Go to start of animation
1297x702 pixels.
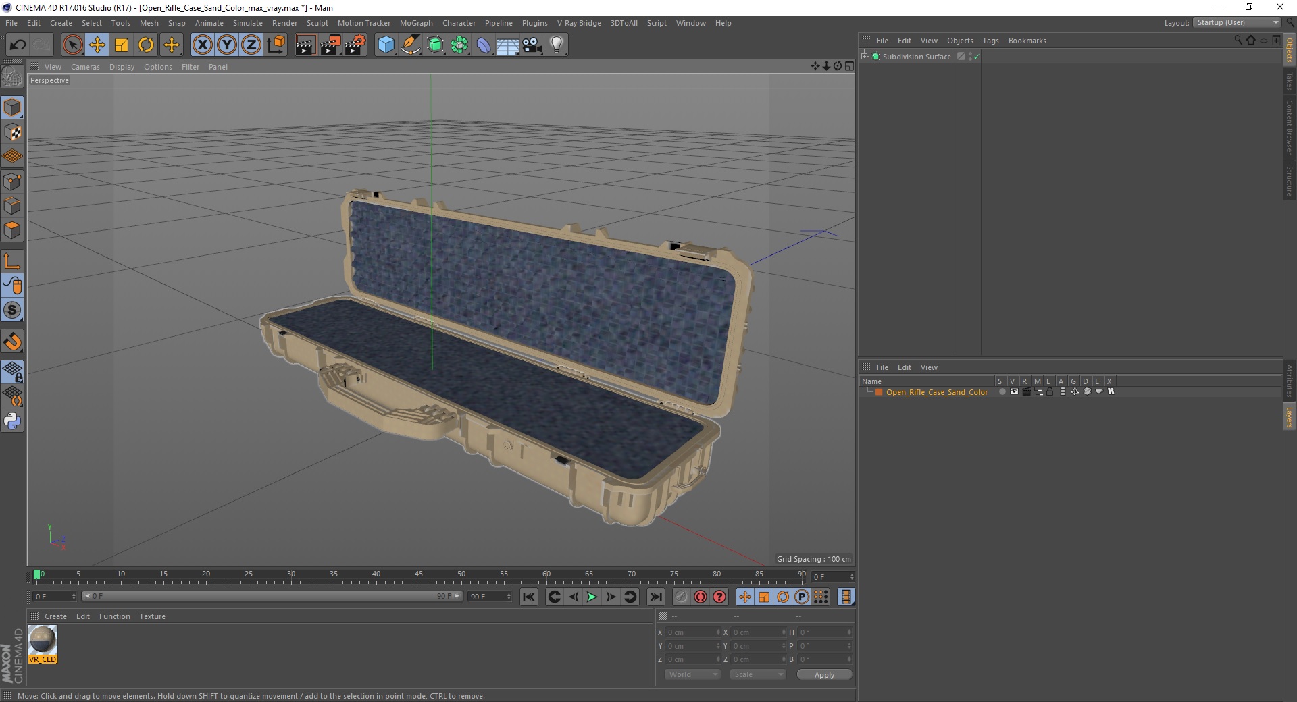coord(529,597)
